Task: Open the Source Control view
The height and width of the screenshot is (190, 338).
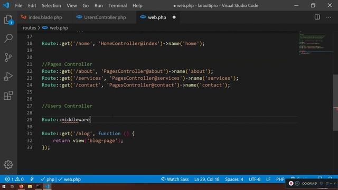Action: coord(8,58)
